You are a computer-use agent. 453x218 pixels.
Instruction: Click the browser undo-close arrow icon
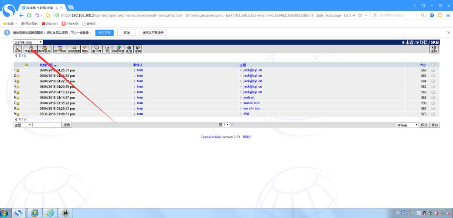pos(37,15)
